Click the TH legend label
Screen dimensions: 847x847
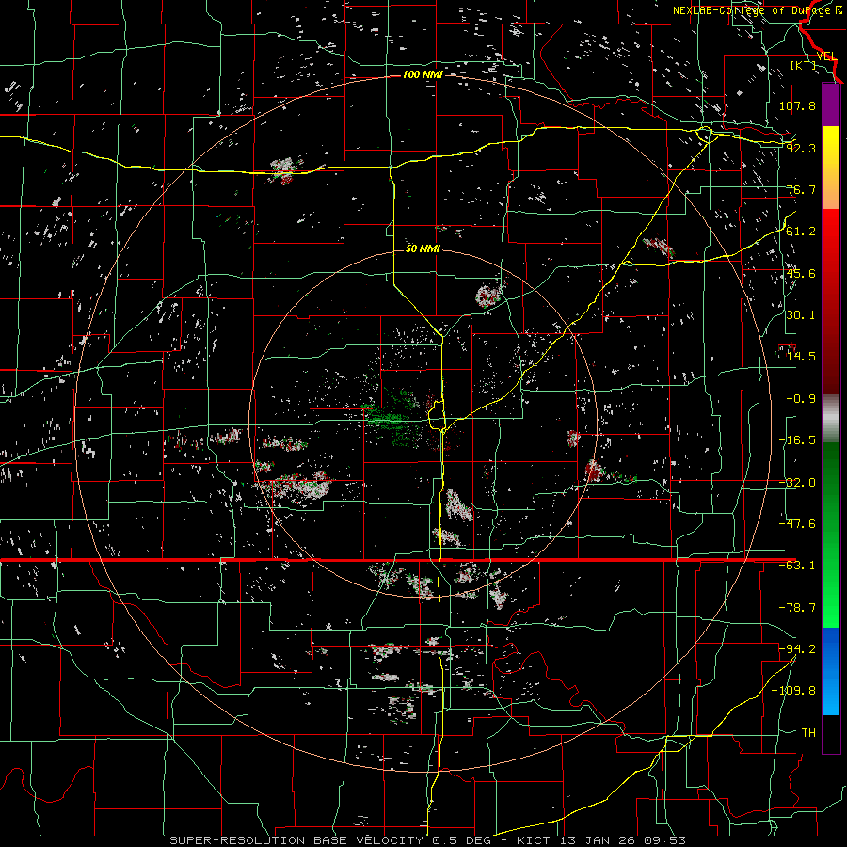(808, 733)
